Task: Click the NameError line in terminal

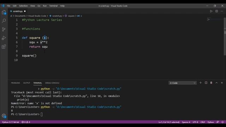Action: (36, 103)
